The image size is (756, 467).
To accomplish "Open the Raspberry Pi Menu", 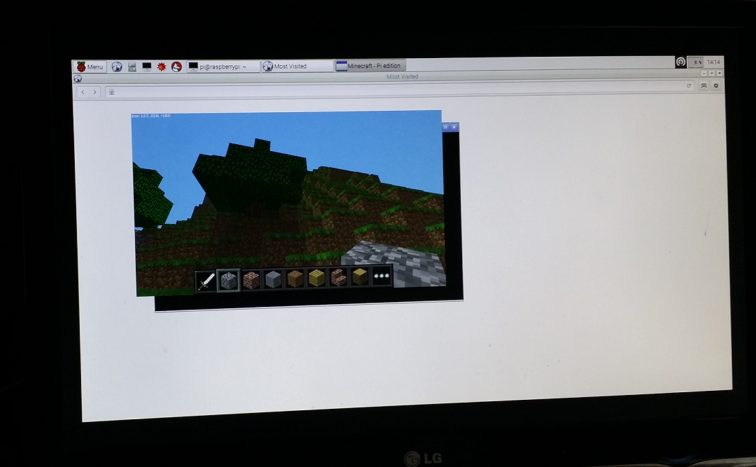I will (90, 66).
